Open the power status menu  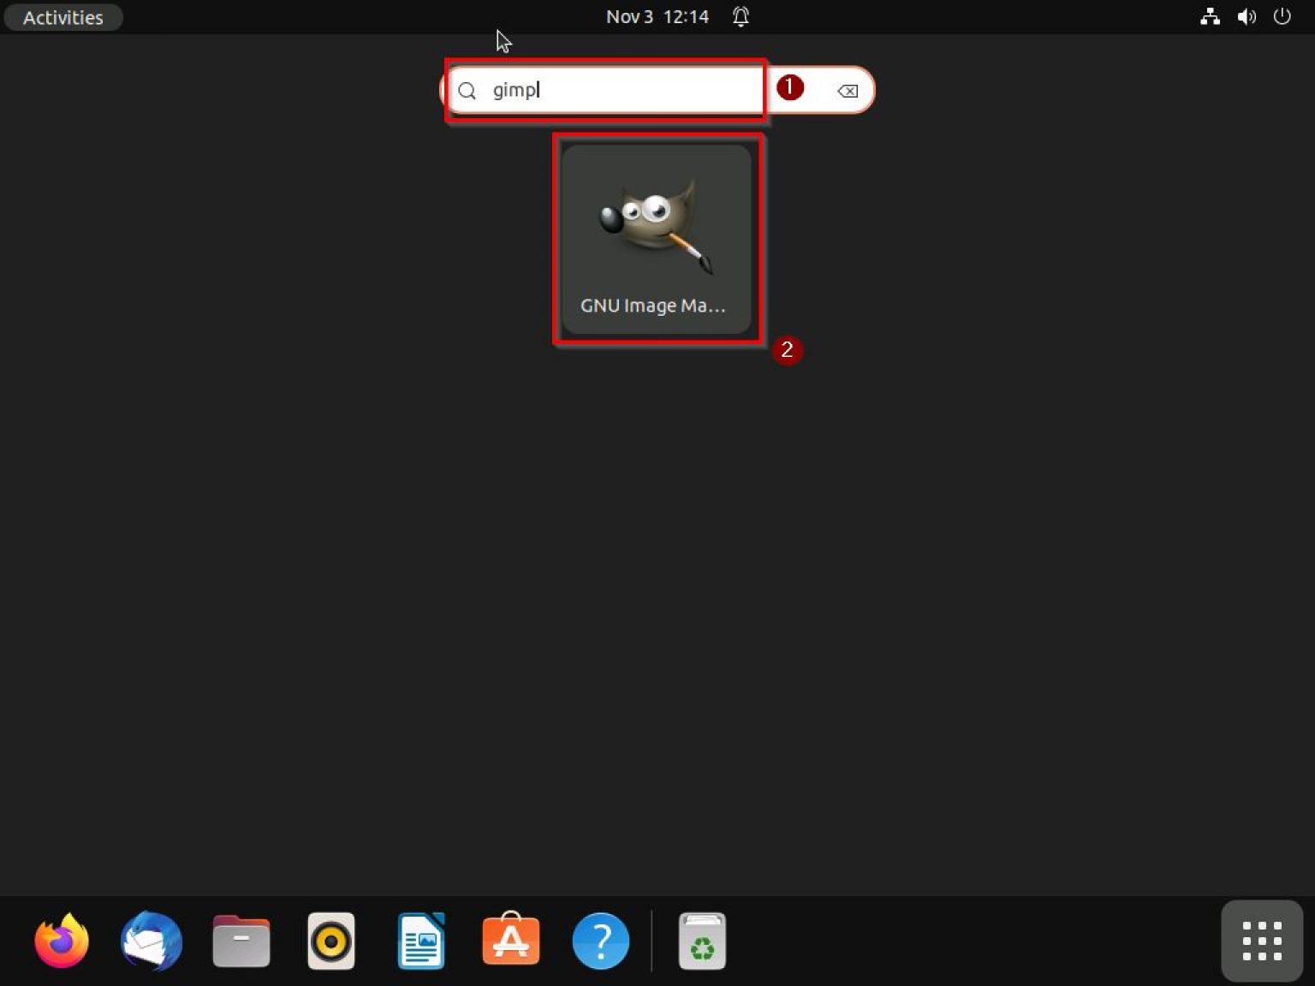[x=1282, y=16]
